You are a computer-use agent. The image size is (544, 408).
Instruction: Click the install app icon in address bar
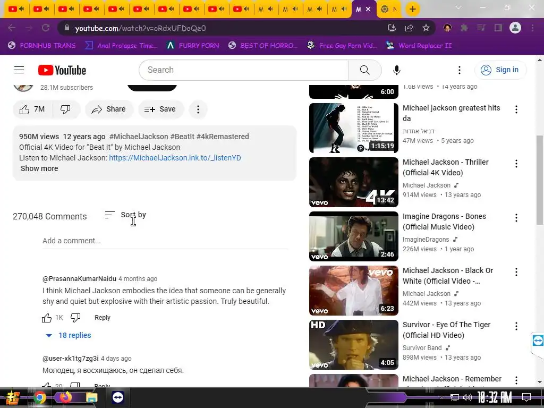[392, 28]
